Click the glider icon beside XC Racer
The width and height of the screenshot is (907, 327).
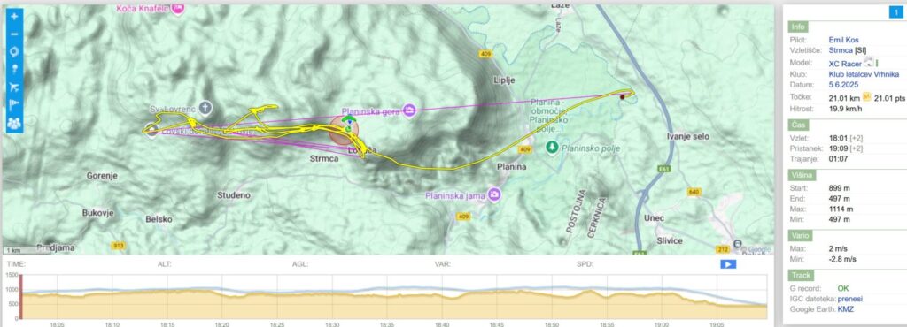868,62
